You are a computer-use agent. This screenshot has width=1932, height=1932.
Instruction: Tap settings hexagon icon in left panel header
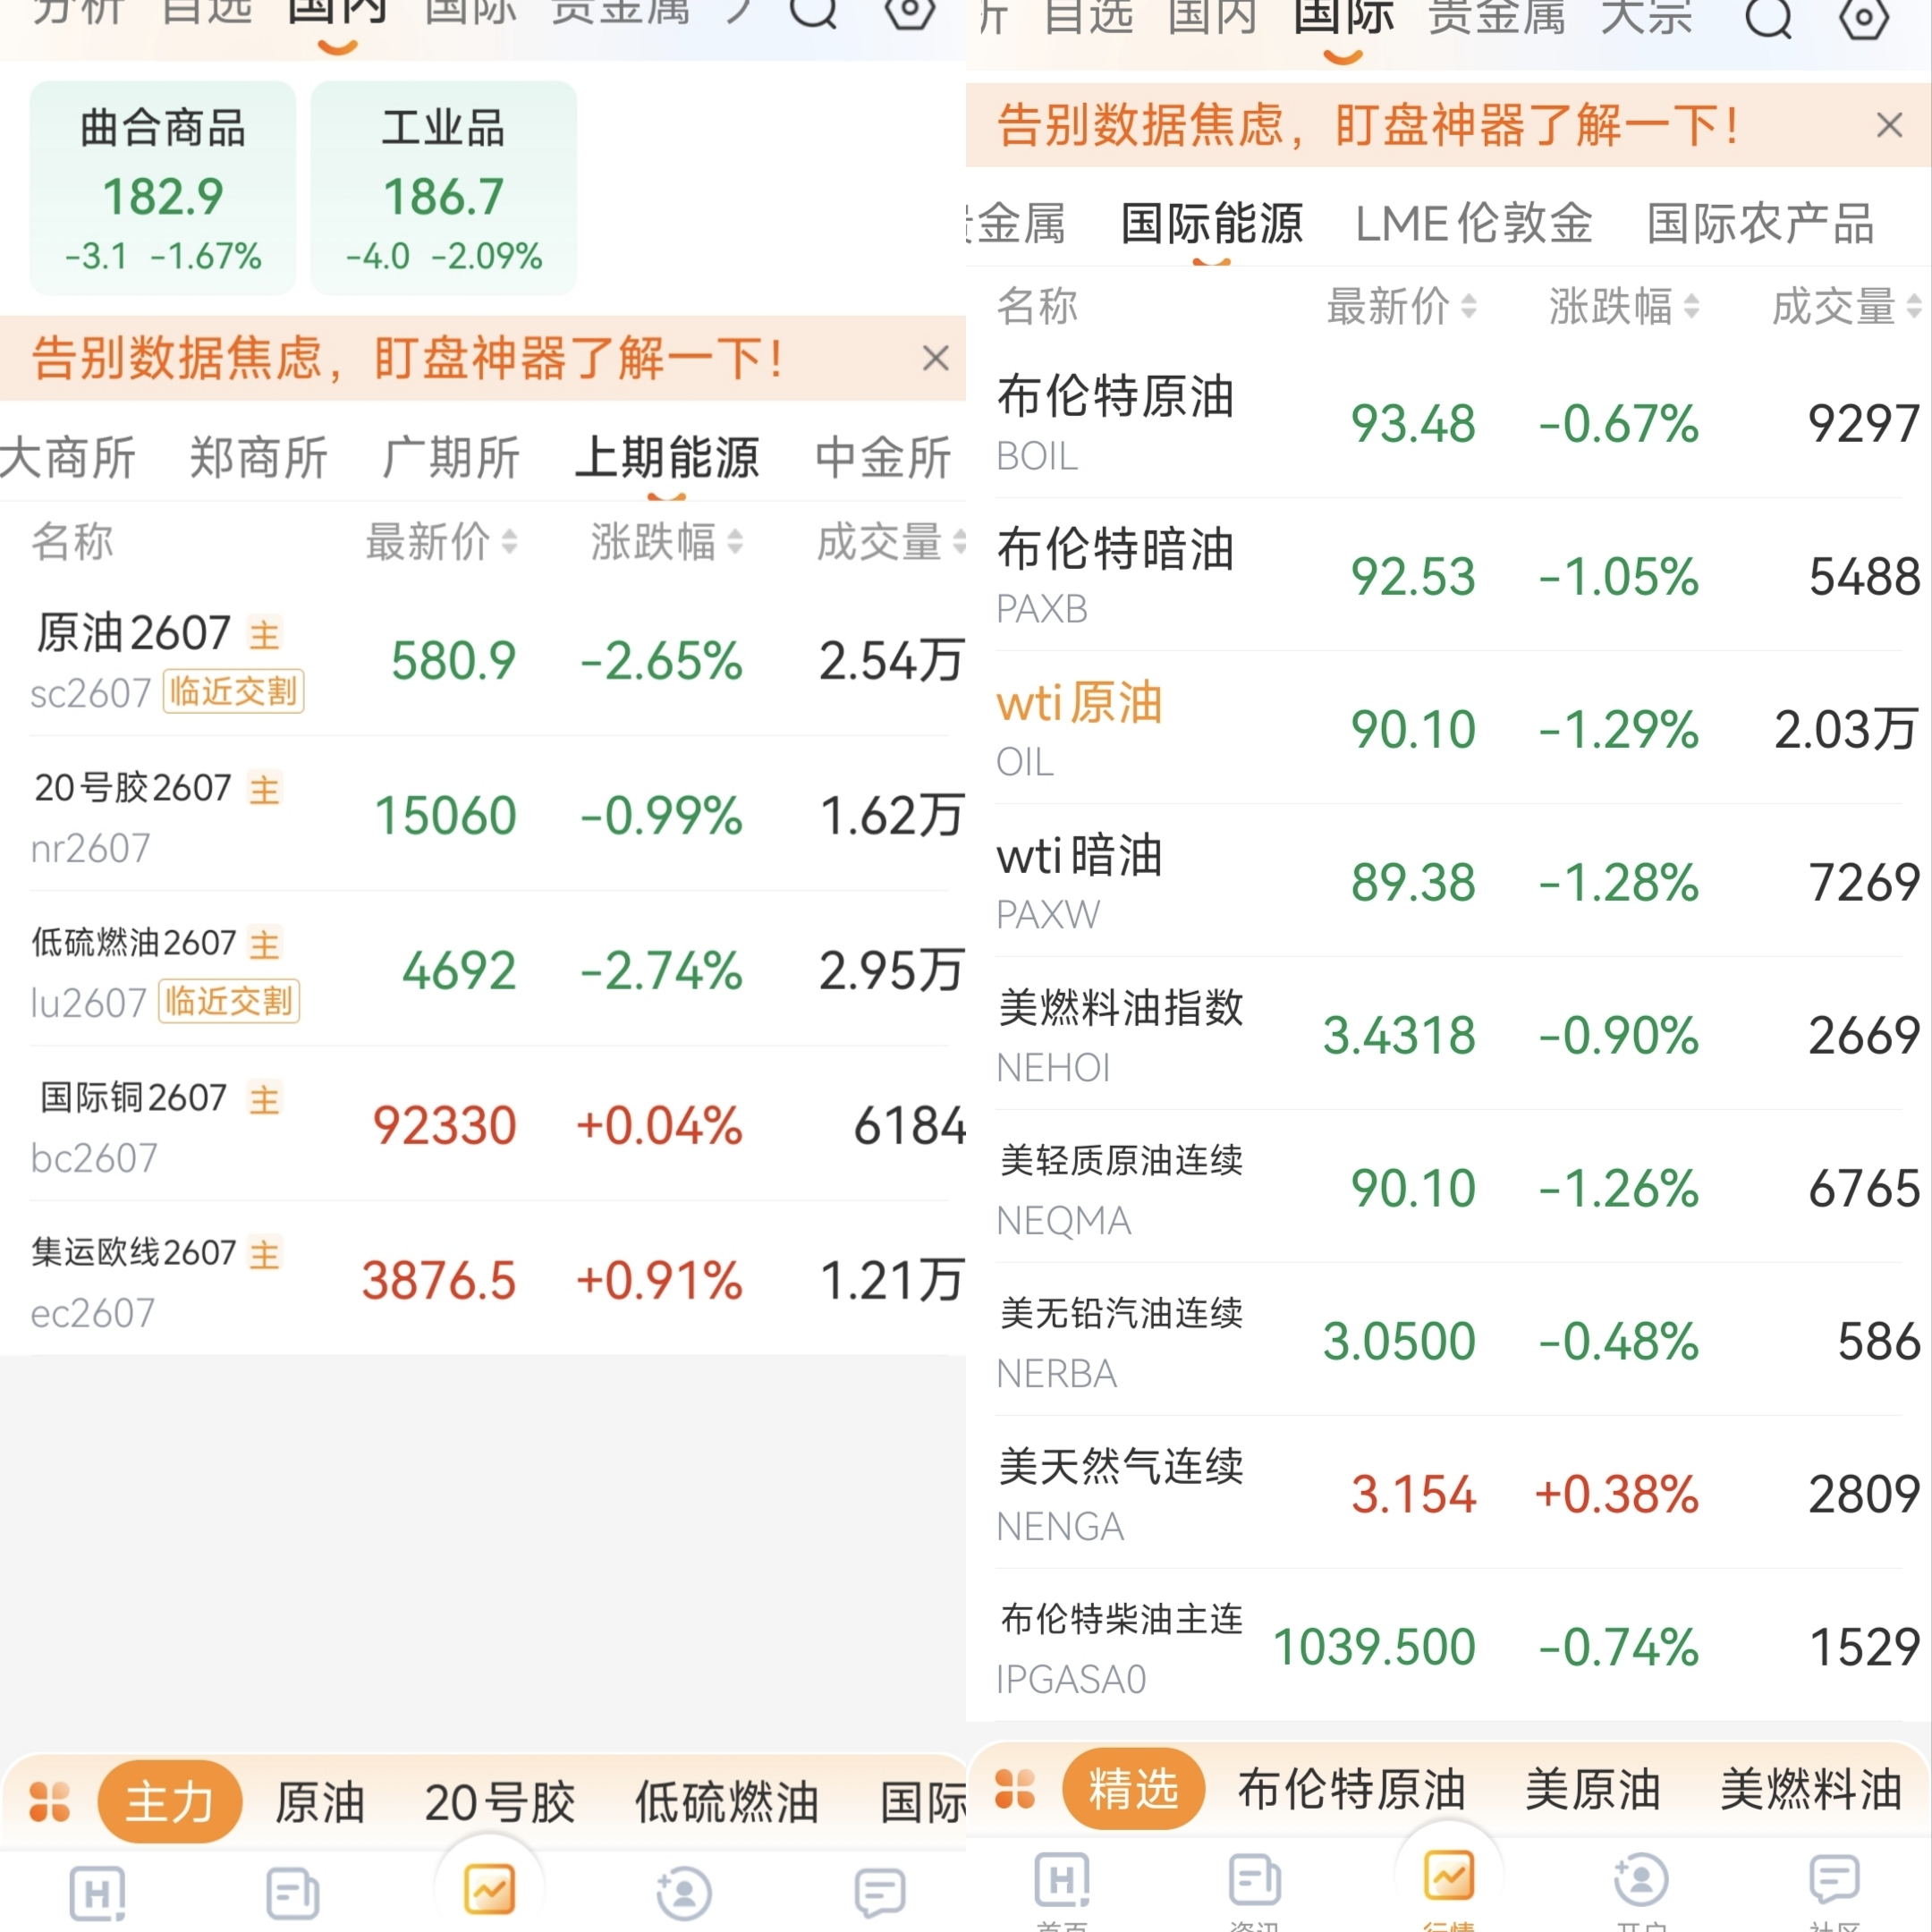[910, 12]
